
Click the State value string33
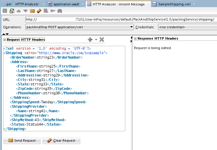39,84
